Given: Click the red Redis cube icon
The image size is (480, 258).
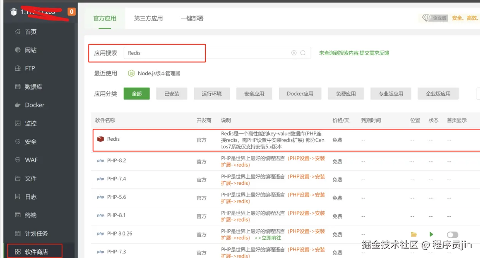Looking at the screenshot, I should click(100, 139).
